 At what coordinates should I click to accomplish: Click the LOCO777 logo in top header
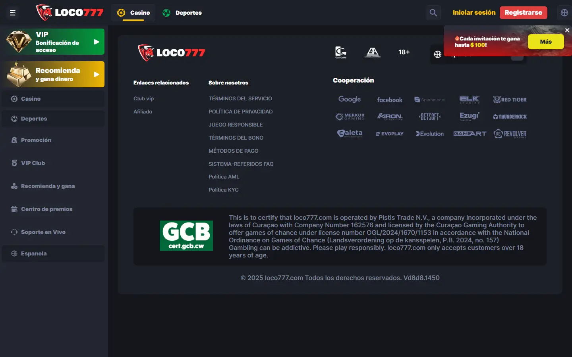tap(70, 12)
